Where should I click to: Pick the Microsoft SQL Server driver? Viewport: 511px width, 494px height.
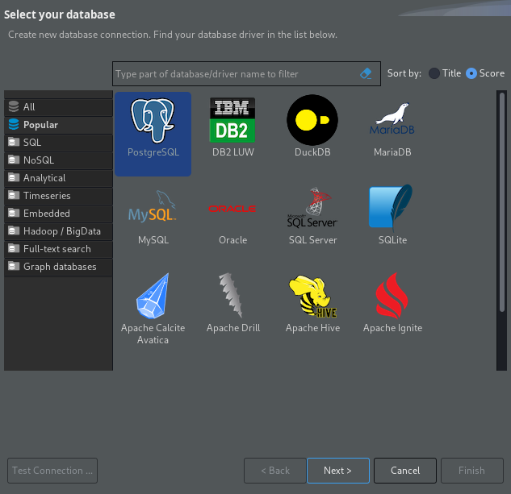click(312, 216)
